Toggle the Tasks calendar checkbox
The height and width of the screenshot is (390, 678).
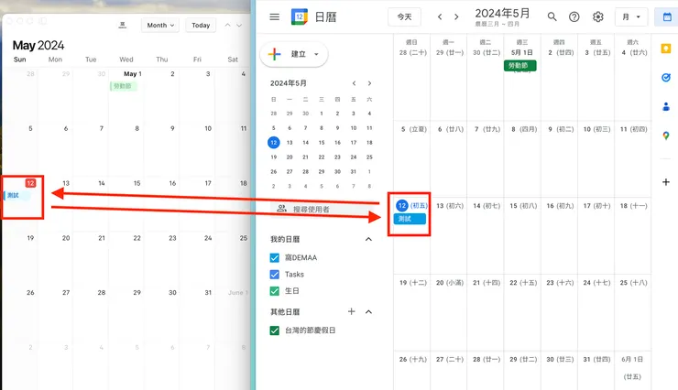274,275
